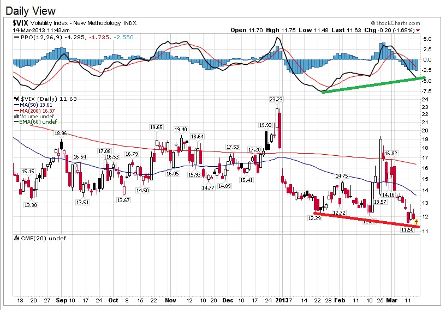Viewport: 446px width, 310px height.
Task: Click the 13.57 low price label
Action: pos(380,202)
